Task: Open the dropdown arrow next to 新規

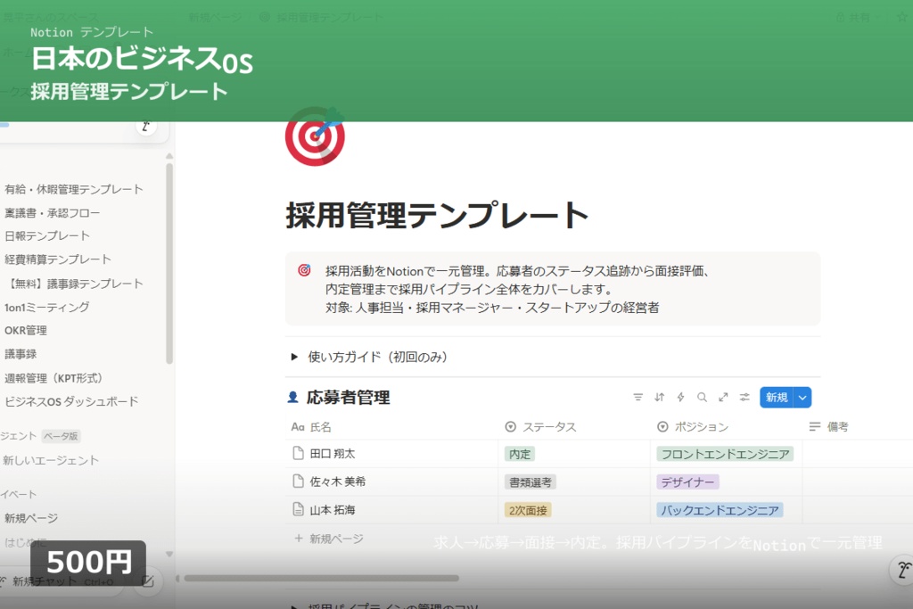Action: coord(800,397)
